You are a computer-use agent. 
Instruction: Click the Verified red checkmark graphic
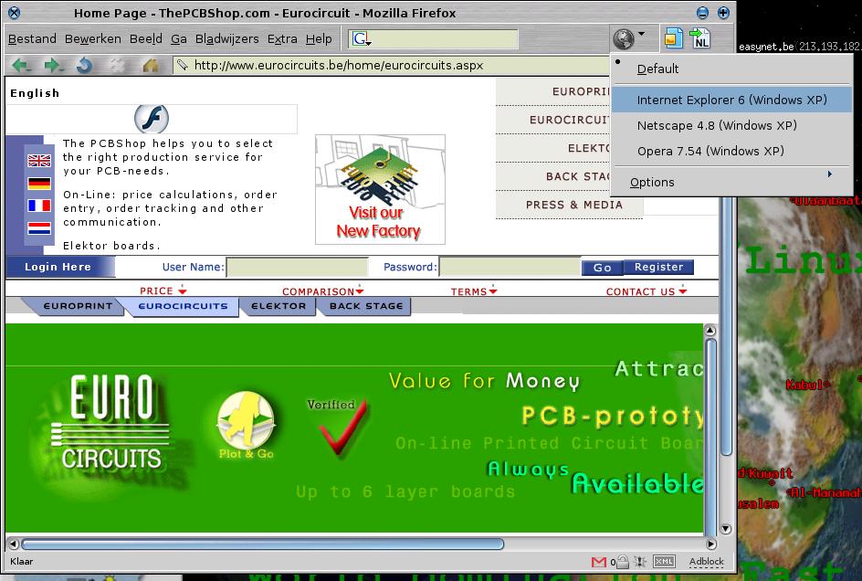coord(340,427)
